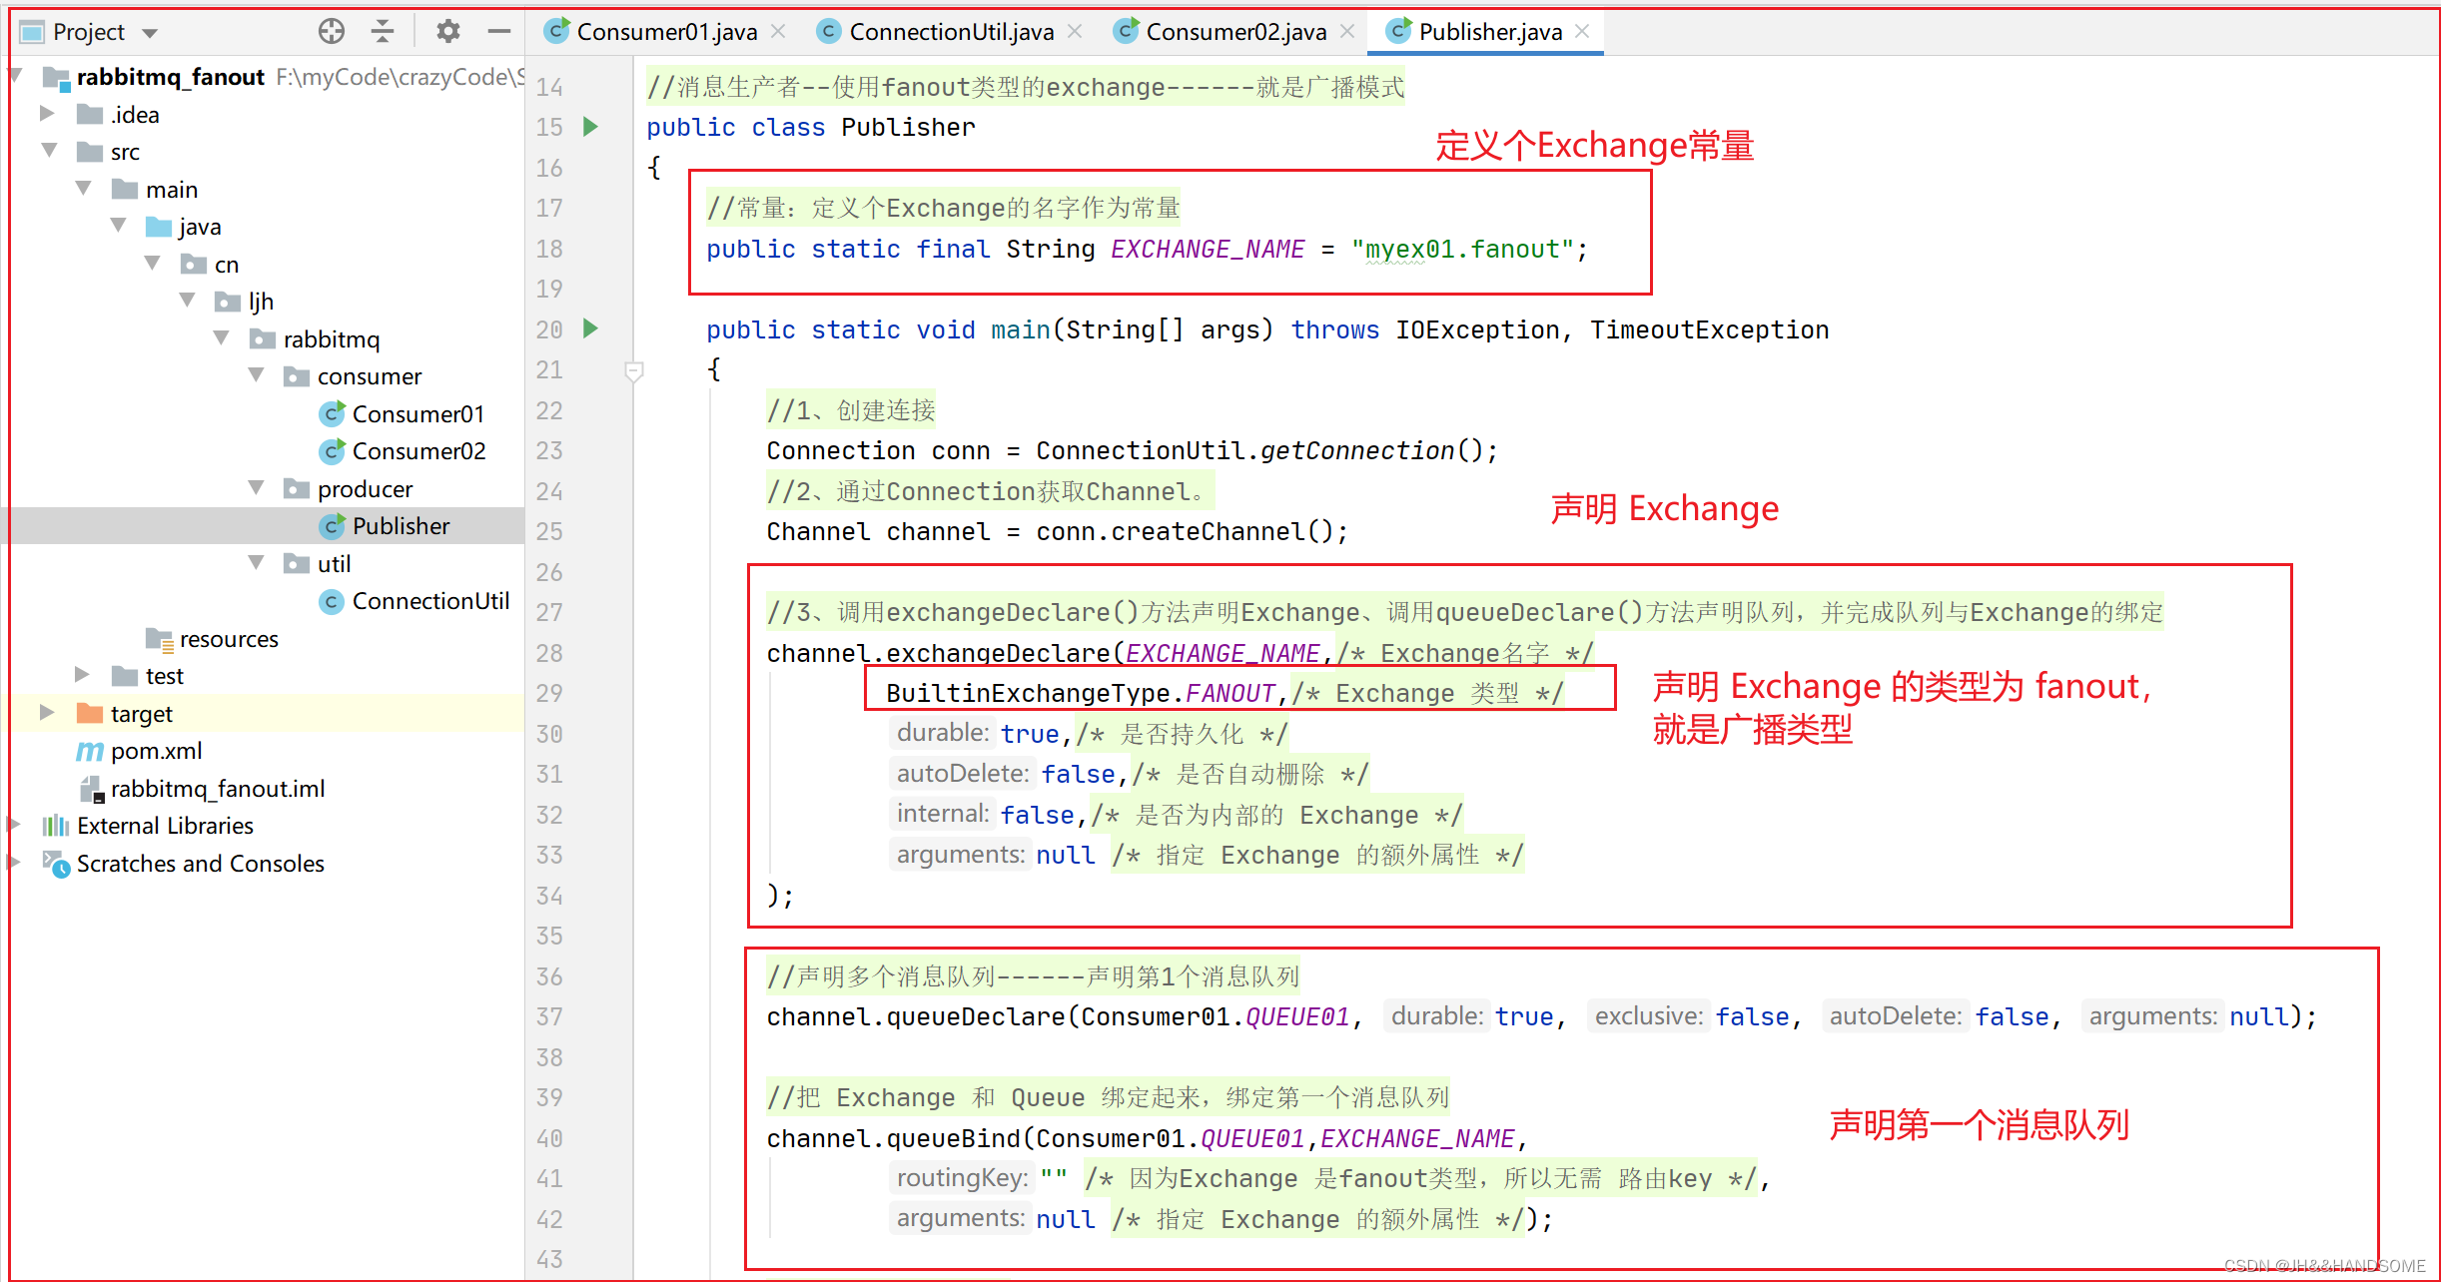Open pom.xml in project tree

click(x=157, y=751)
